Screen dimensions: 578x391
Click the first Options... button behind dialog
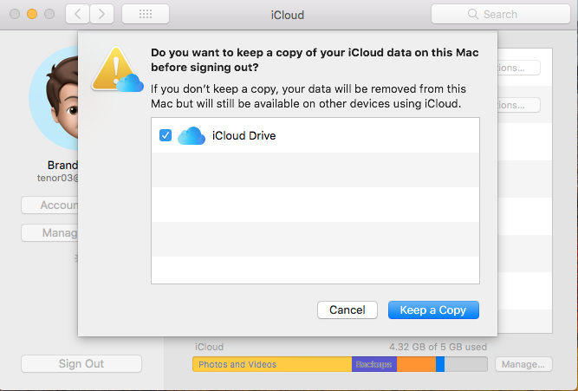pos(519,68)
